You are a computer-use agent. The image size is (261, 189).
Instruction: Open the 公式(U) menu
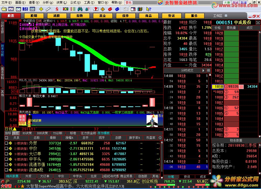75,3
